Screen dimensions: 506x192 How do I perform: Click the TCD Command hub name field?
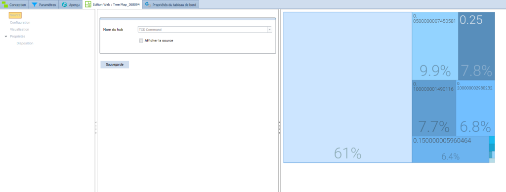202,30
